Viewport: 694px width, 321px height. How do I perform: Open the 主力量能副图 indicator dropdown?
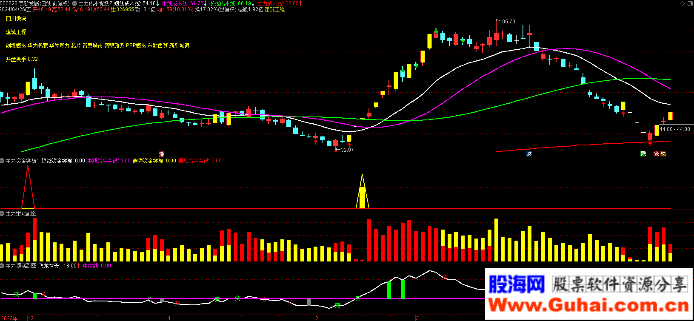2,213
